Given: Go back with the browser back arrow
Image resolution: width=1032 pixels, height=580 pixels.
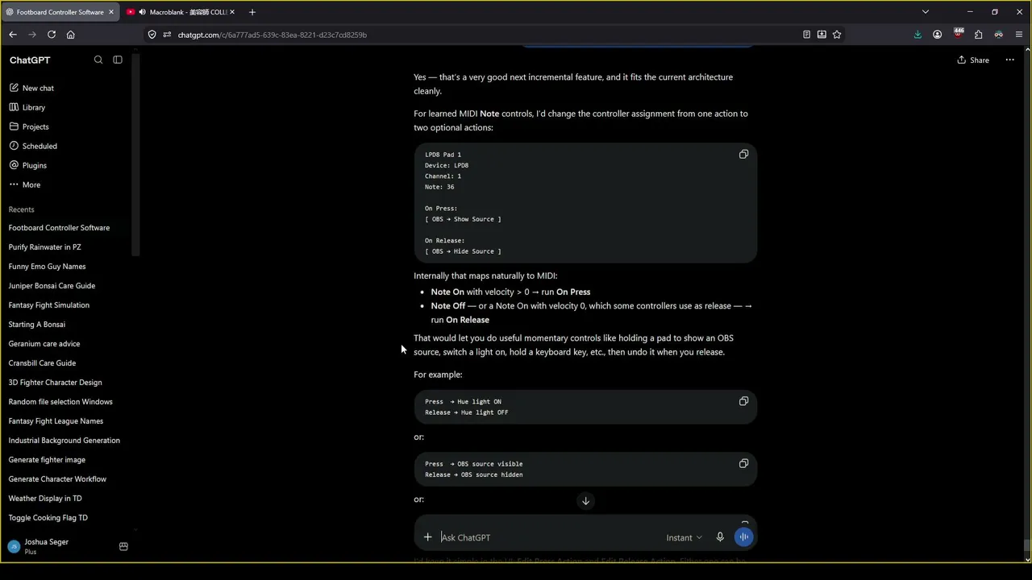Looking at the screenshot, I should tap(13, 35).
